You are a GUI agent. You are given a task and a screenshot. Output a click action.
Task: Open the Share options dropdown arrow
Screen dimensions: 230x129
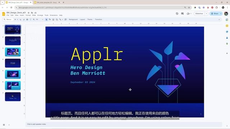pos(221,14)
